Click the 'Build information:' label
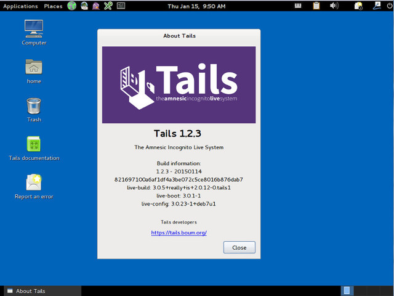The width and height of the screenshot is (394, 296). click(x=179, y=163)
